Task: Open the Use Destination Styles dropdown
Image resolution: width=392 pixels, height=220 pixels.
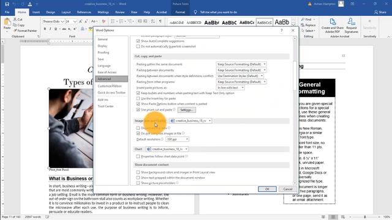Action: 239,76
